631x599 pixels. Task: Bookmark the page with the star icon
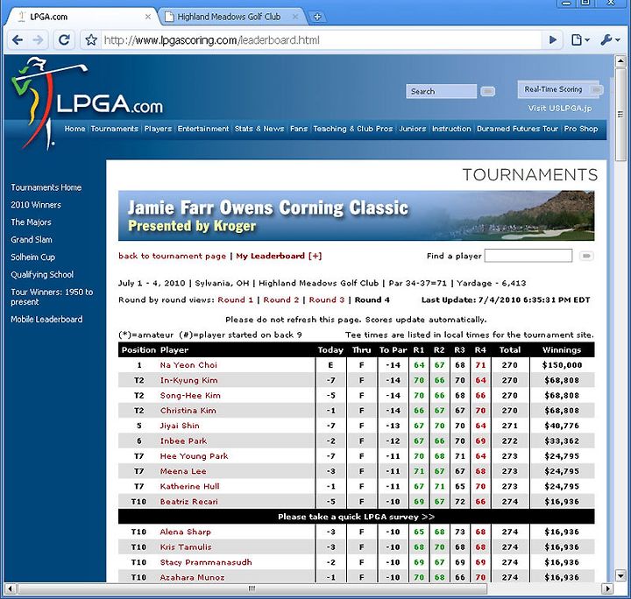point(91,39)
